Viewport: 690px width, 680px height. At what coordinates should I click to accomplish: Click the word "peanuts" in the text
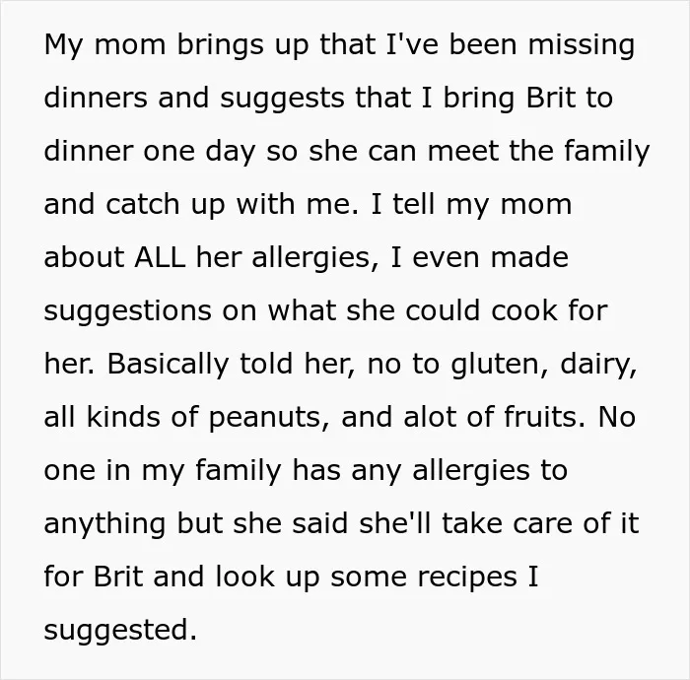[x=265, y=418]
